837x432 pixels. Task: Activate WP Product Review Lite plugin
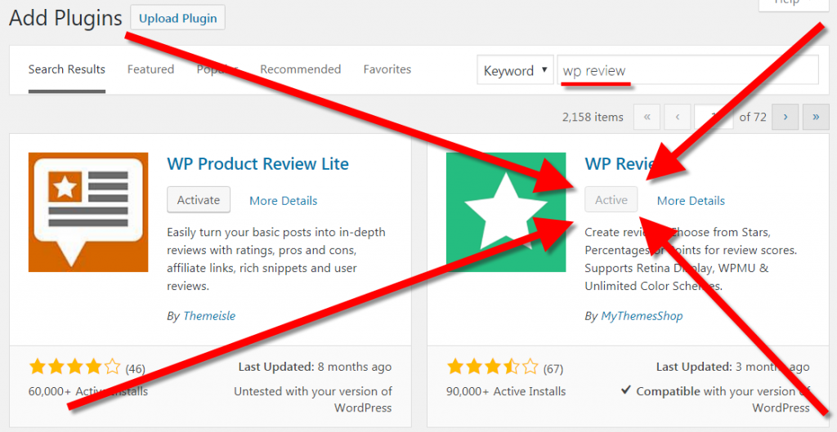(199, 200)
